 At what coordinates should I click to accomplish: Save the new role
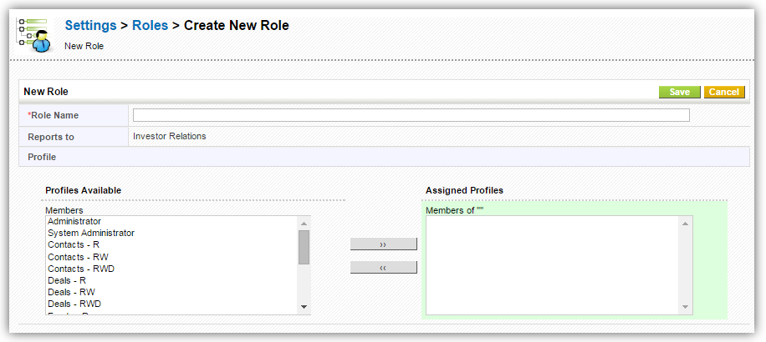click(679, 92)
